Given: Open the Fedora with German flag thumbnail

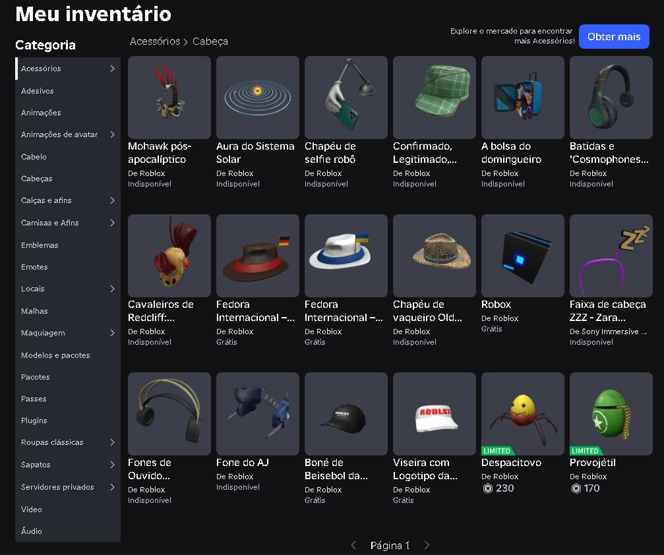Looking at the screenshot, I should point(257,256).
